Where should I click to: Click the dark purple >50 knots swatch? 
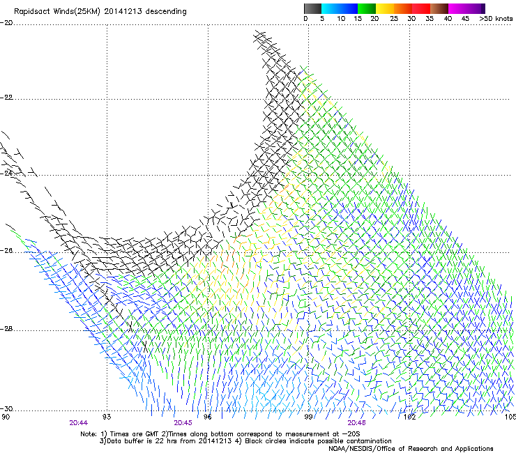click(483, 8)
